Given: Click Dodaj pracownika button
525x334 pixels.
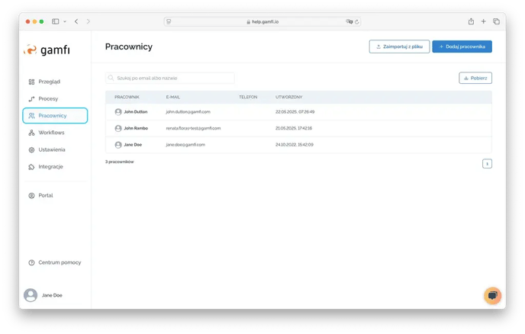Looking at the screenshot, I should coord(462,47).
